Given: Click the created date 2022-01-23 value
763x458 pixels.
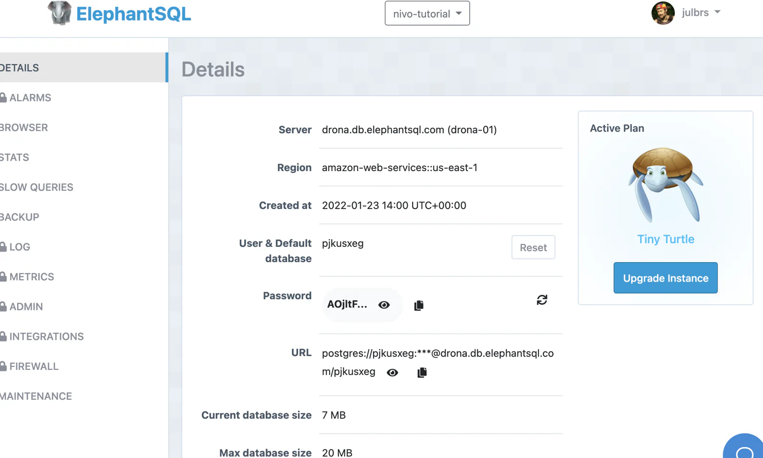Looking at the screenshot, I should point(394,205).
